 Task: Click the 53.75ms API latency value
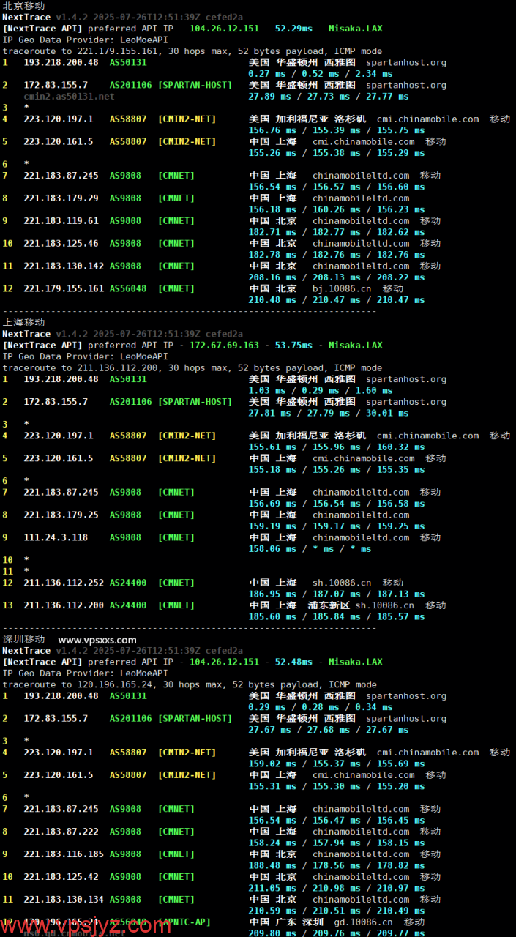293,345
